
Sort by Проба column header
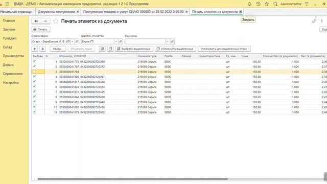point(172,56)
